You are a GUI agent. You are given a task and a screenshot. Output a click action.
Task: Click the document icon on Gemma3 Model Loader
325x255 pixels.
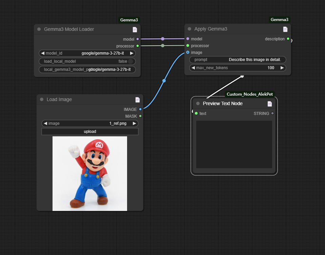[x=135, y=30]
